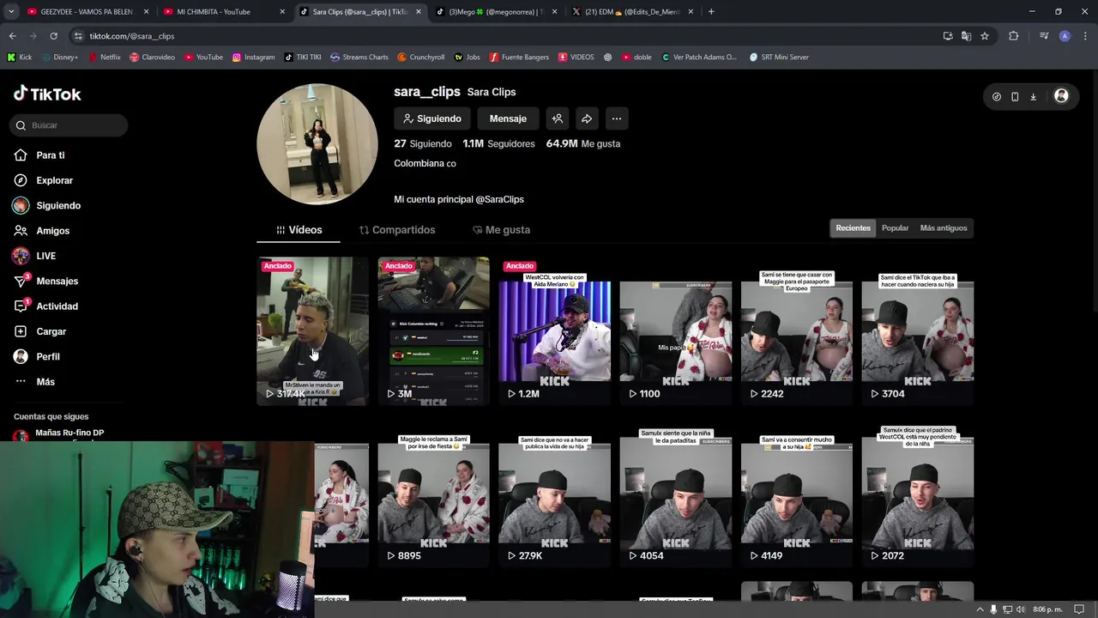Image resolution: width=1098 pixels, height=618 pixels.
Task: Go to Siguiendo feed in sidebar
Action: [x=58, y=206]
